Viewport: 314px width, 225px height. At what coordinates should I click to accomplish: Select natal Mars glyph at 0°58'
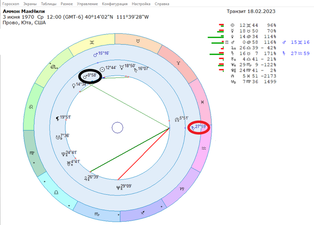85,77
